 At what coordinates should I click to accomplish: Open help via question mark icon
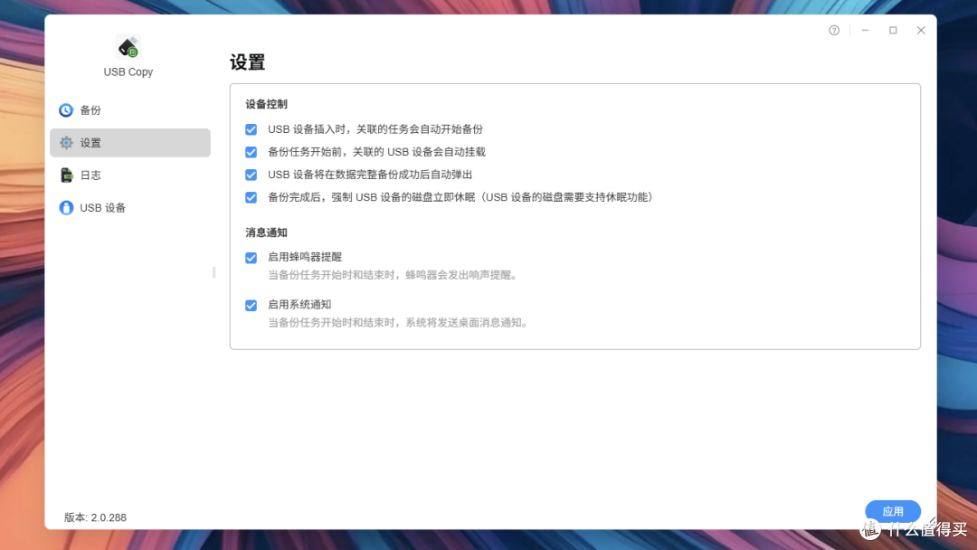[834, 30]
